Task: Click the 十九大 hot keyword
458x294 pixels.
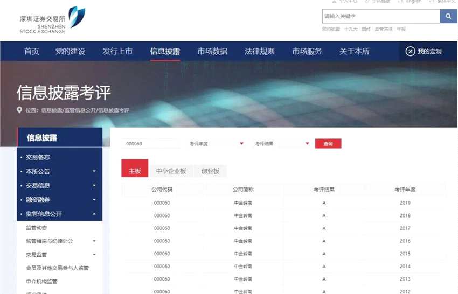Action: (x=351, y=29)
